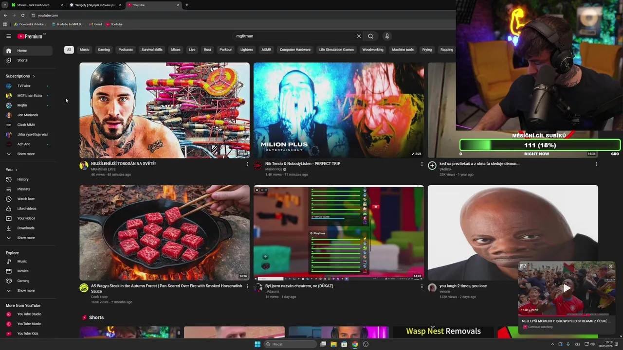This screenshot has width=623, height=350.
Task: Expand Show more under Explore
Action: (28, 291)
